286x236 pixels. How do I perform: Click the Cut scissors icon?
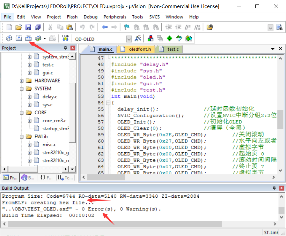point(50,27)
